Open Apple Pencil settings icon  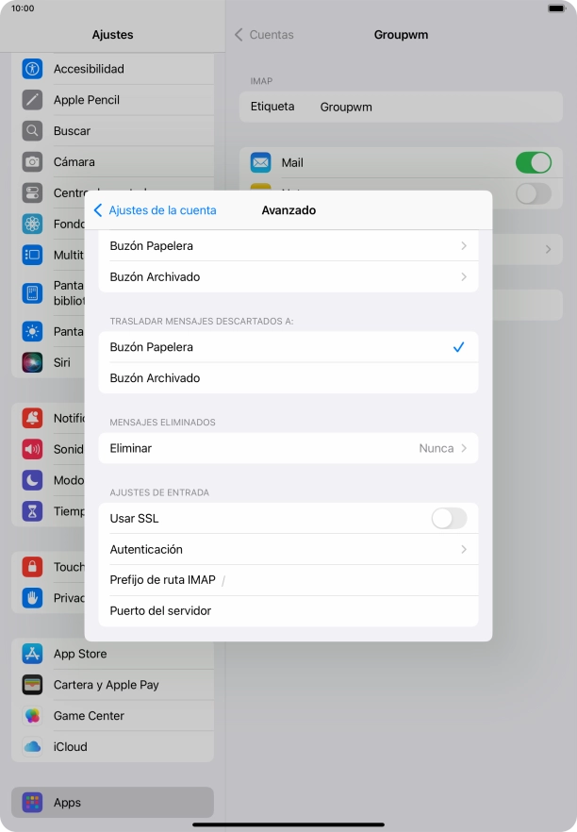tap(33, 100)
